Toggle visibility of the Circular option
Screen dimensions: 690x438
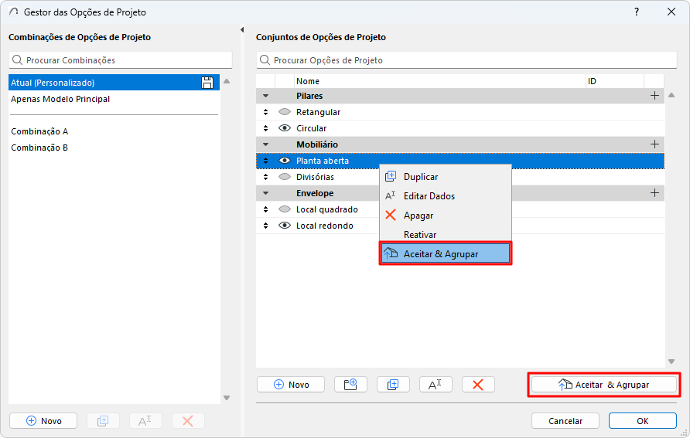284,128
